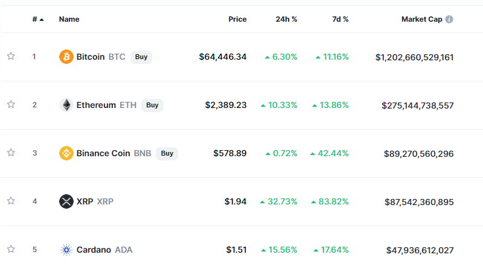Hit Buy beside Binance Coin BNB
The image size is (483, 272).
(x=167, y=153)
